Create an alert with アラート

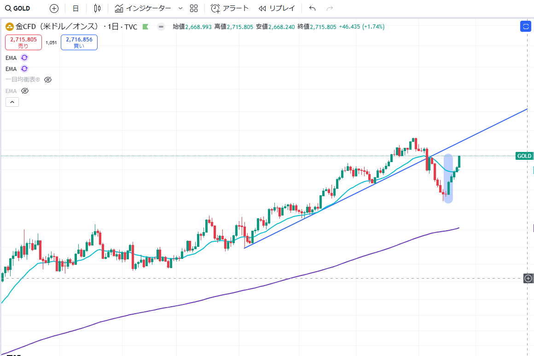click(x=230, y=8)
